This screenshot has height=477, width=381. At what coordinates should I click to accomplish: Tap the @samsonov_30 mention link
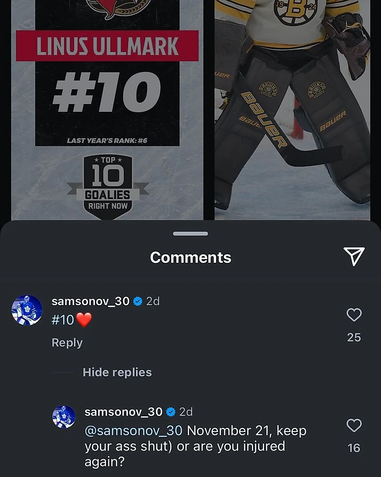coord(134,431)
